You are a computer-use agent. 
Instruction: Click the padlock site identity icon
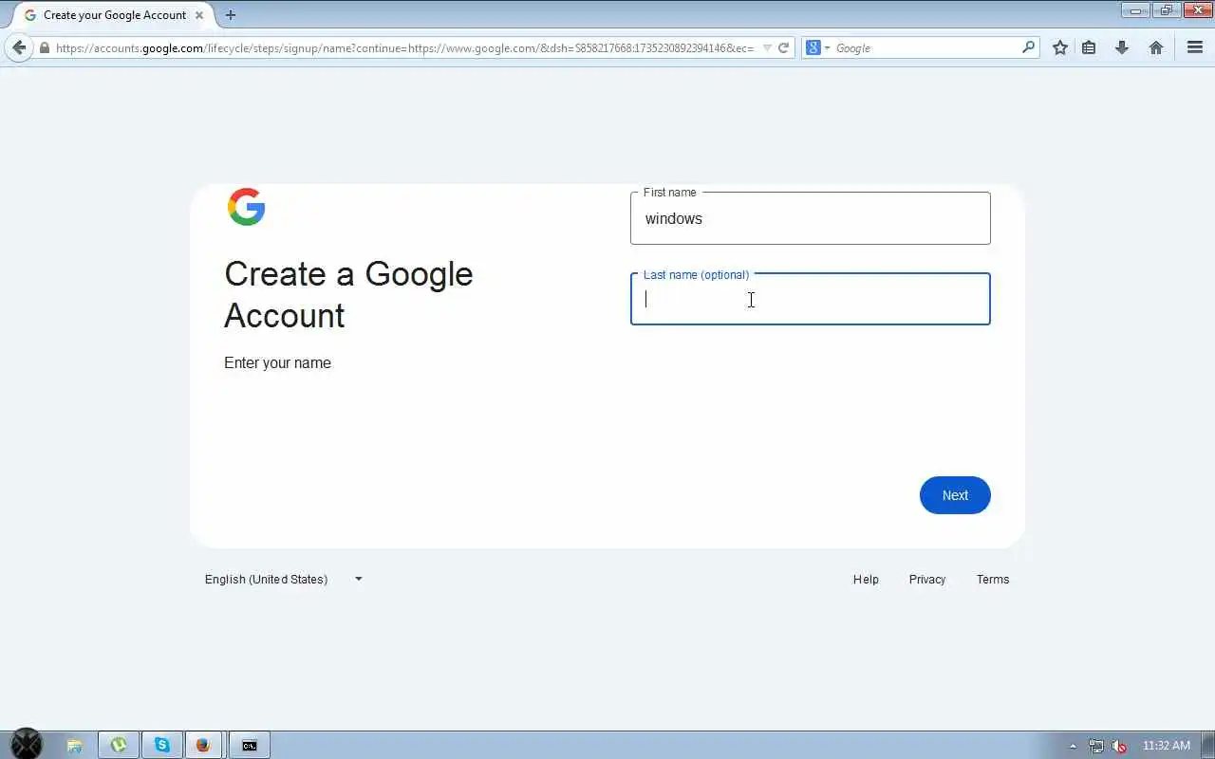(x=45, y=48)
